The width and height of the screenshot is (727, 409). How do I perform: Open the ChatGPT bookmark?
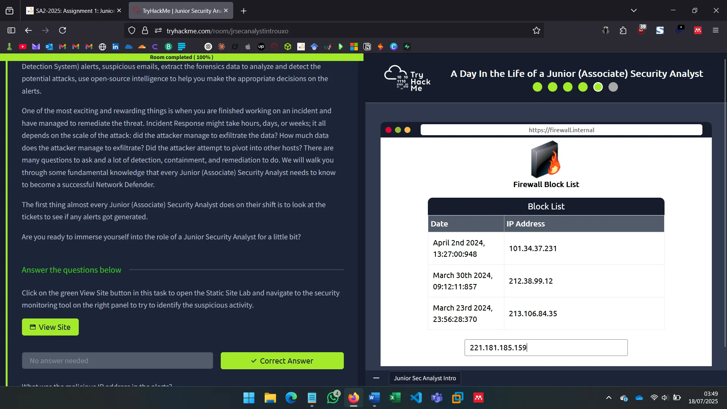208,46
